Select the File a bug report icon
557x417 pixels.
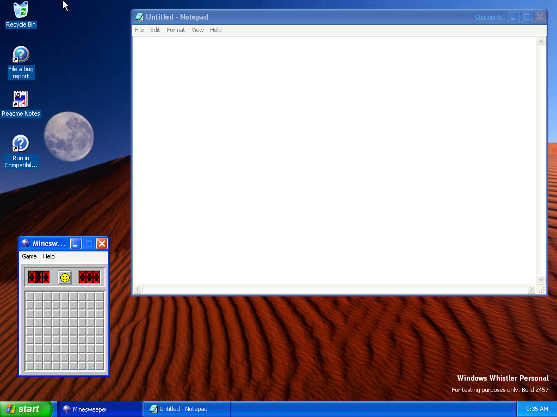21,63
